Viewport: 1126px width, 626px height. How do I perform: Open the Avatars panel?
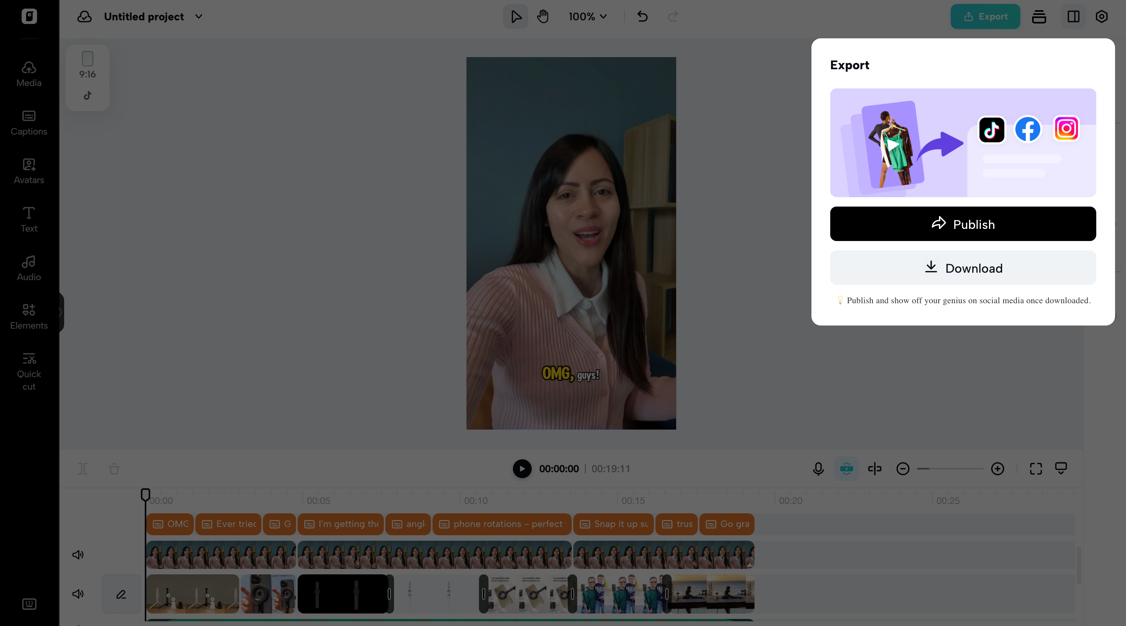(x=29, y=171)
